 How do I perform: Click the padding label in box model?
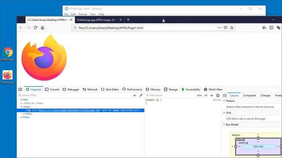[243, 143]
